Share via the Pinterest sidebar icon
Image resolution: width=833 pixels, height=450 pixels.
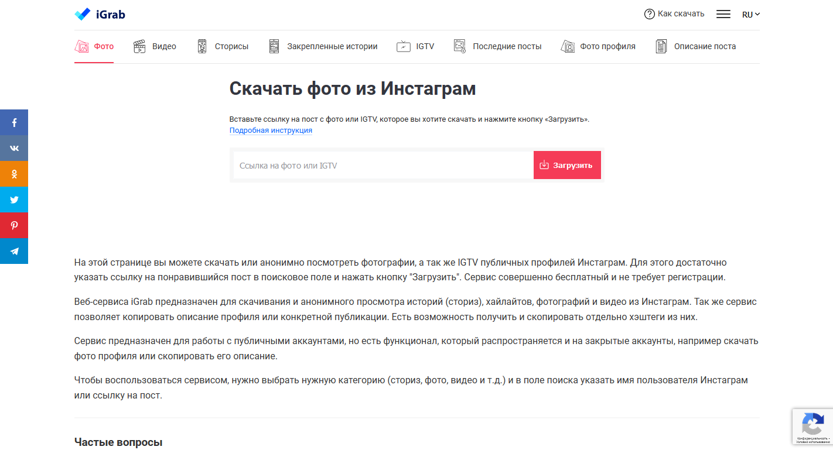tap(14, 225)
